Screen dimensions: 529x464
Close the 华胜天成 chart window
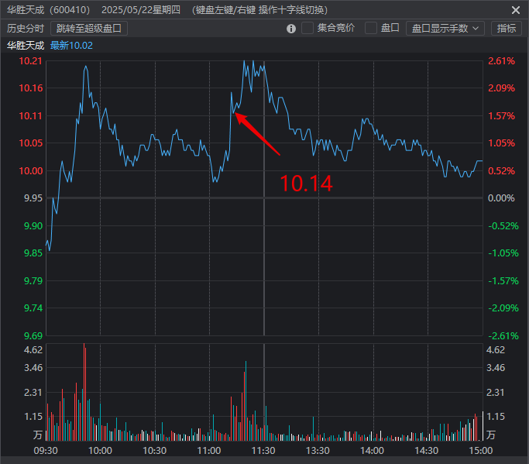[x=516, y=10]
